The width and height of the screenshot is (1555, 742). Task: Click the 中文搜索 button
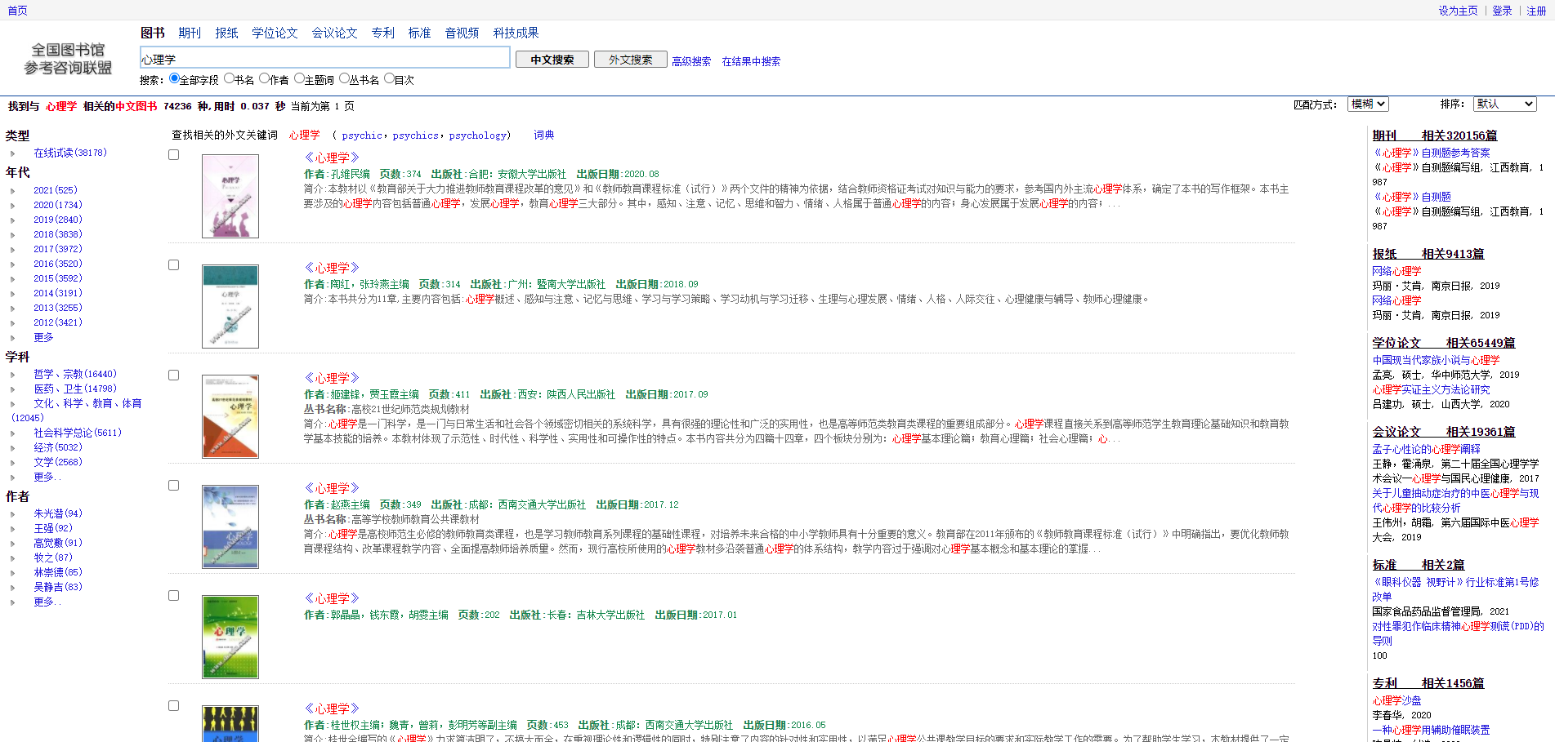(552, 59)
